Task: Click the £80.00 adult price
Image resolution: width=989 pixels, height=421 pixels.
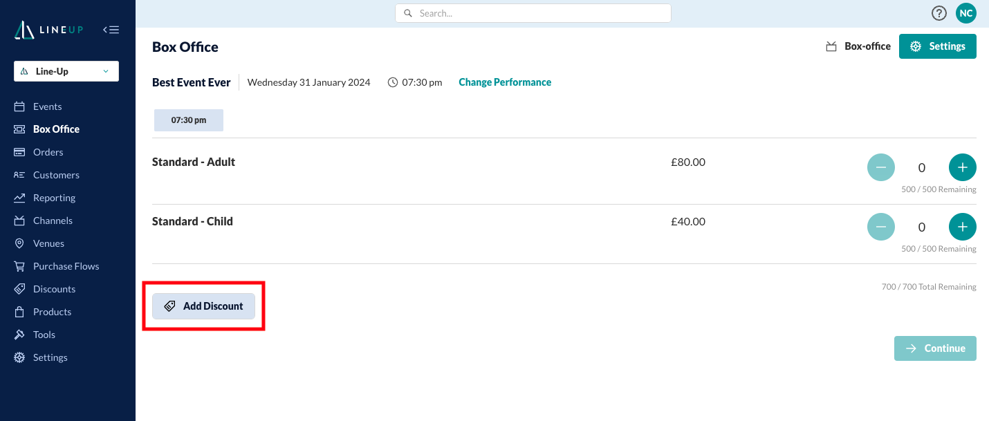Action: click(x=688, y=162)
